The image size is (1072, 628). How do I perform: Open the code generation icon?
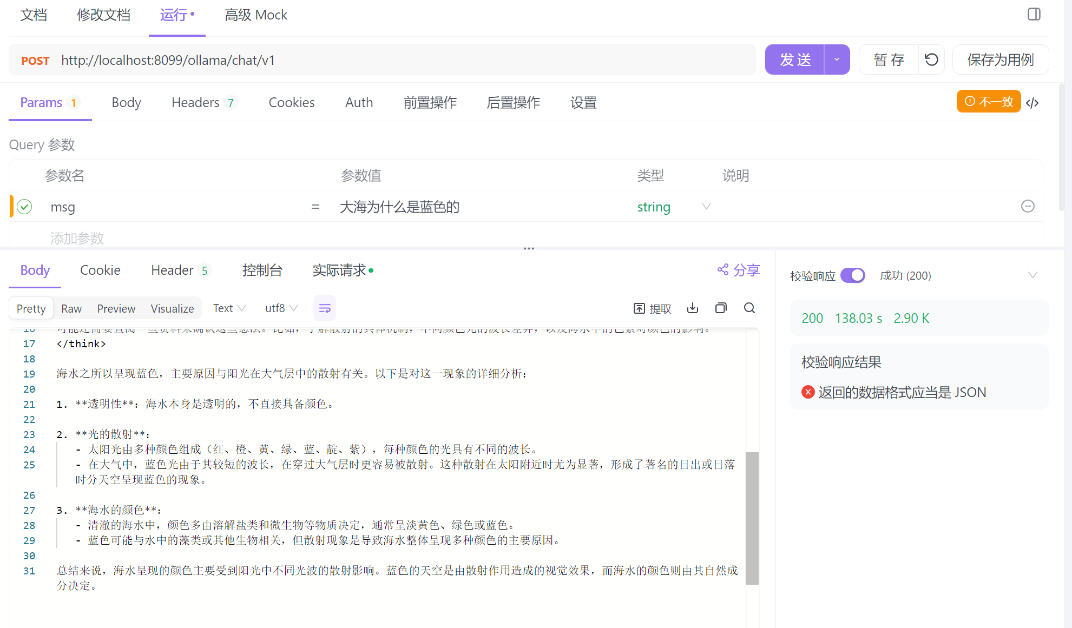click(1032, 102)
